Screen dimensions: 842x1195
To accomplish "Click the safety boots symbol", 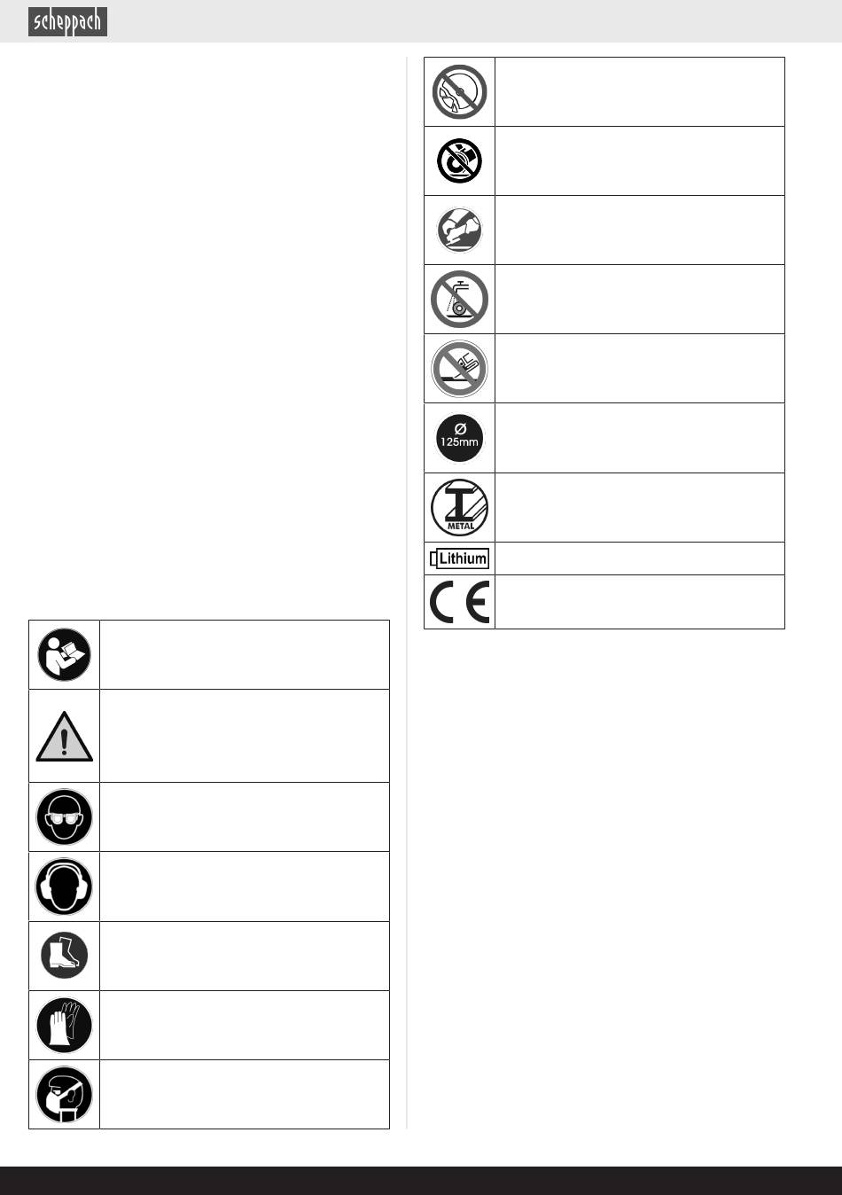I will [64, 956].
